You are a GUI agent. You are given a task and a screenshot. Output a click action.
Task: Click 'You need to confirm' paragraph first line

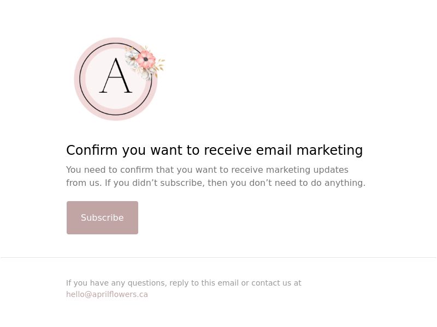pyautogui.click(x=207, y=169)
